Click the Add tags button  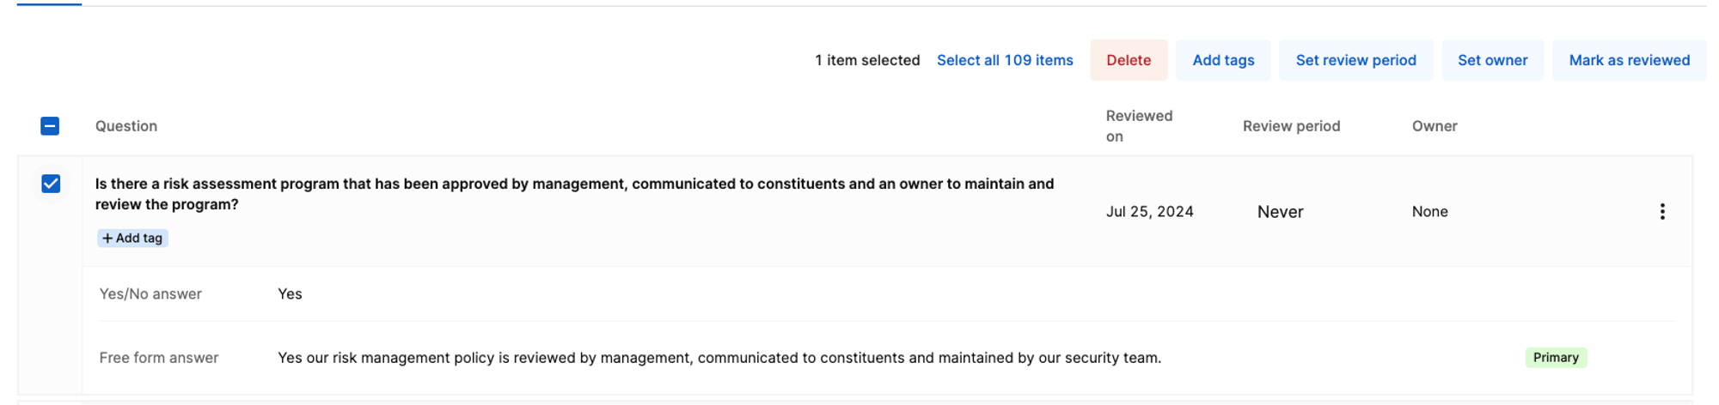(1223, 60)
